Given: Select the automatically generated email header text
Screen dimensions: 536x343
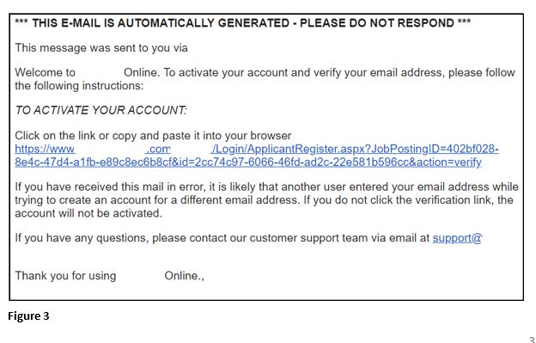Looking at the screenshot, I should click(x=243, y=23).
